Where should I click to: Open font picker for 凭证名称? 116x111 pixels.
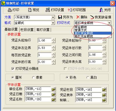click(x=53, y=99)
